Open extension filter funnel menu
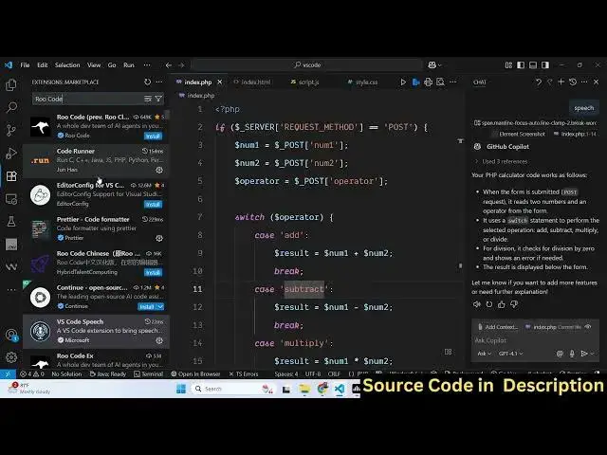Viewport: 607px width, 455px height. [158, 99]
